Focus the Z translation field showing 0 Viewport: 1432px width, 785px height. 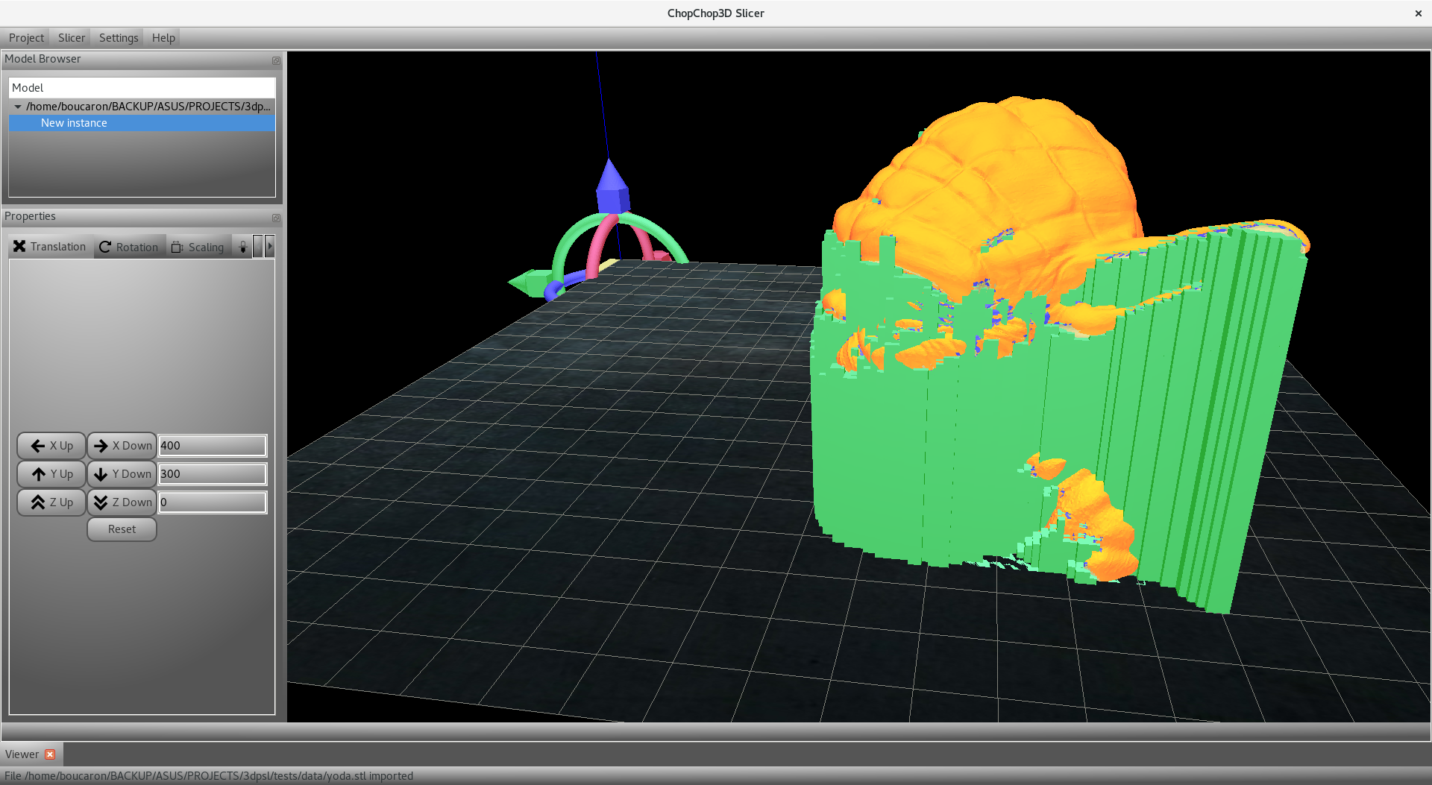213,502
